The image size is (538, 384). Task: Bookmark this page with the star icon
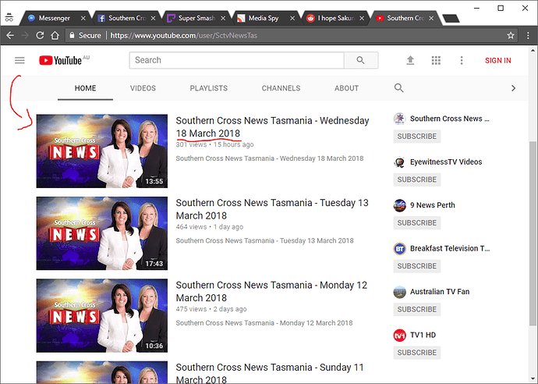point(511,35)
